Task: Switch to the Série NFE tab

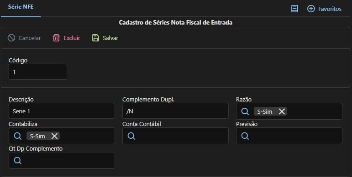Action: coord(21,7)
